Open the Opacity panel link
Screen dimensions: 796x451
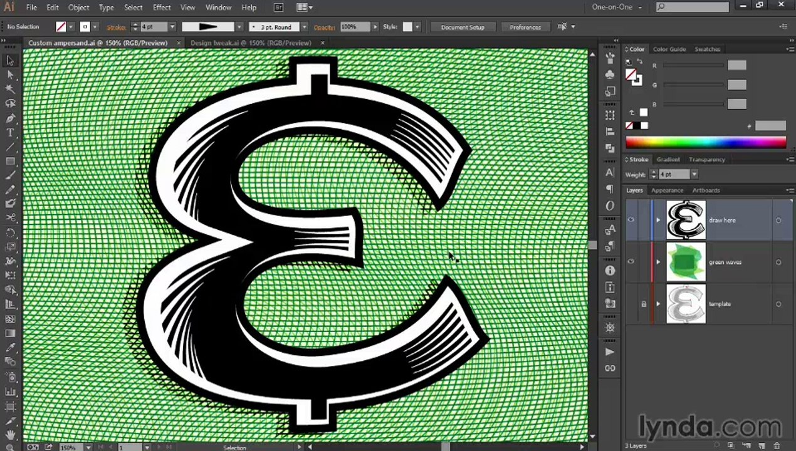point(324,27)
